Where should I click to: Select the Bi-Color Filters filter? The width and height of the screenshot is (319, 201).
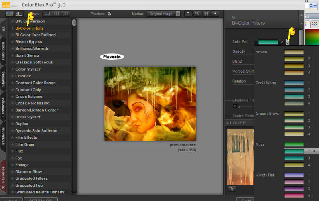[29, 28]
